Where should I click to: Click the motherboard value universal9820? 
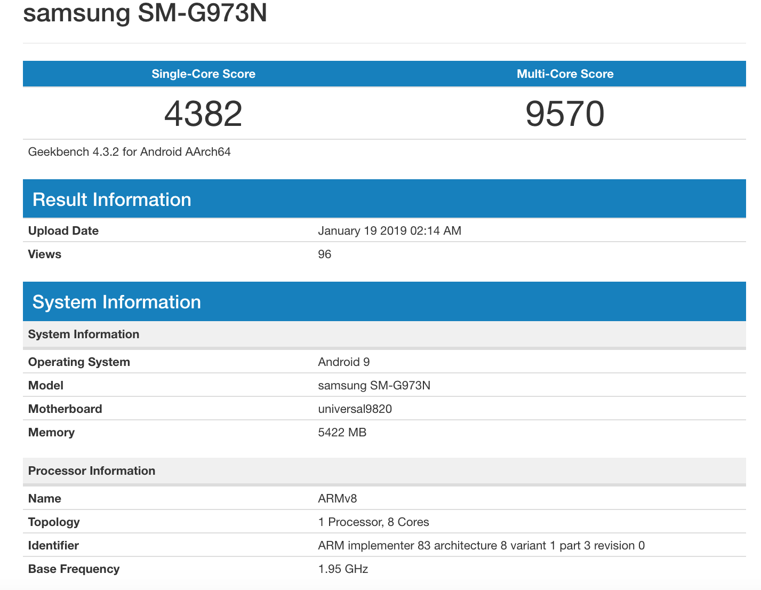(x=355, y=409)
